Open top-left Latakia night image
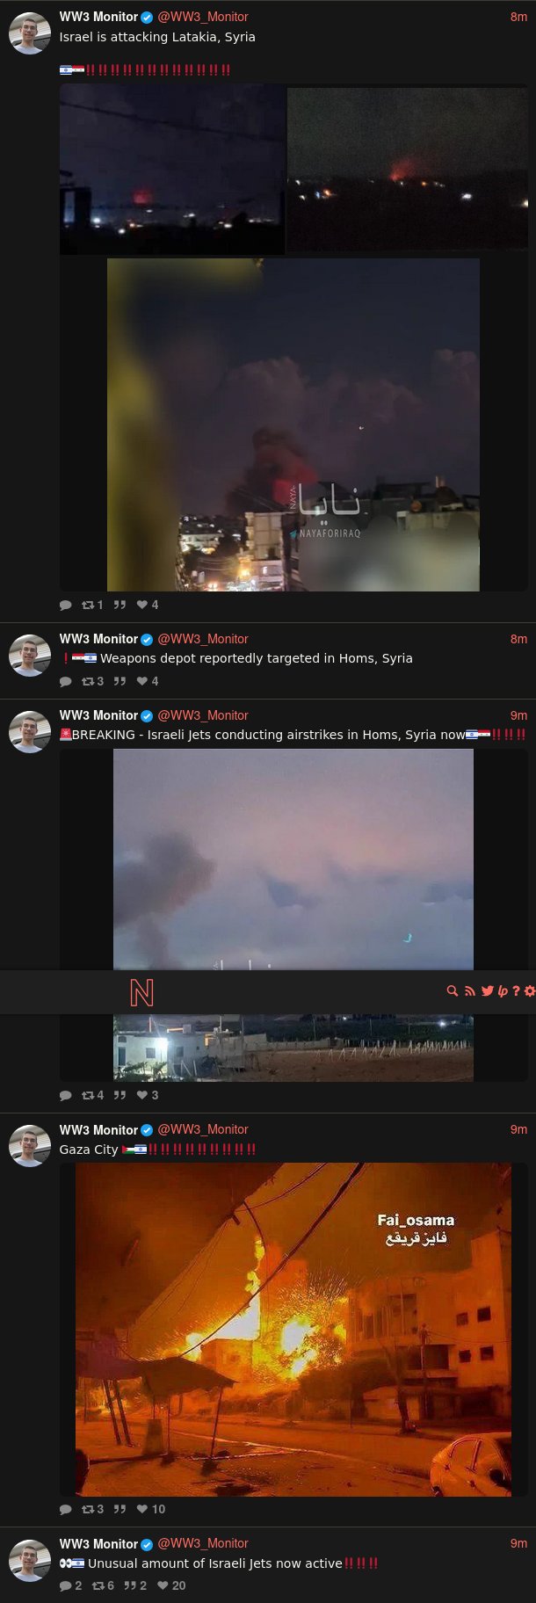The image size is (536, 1603). 172,170
